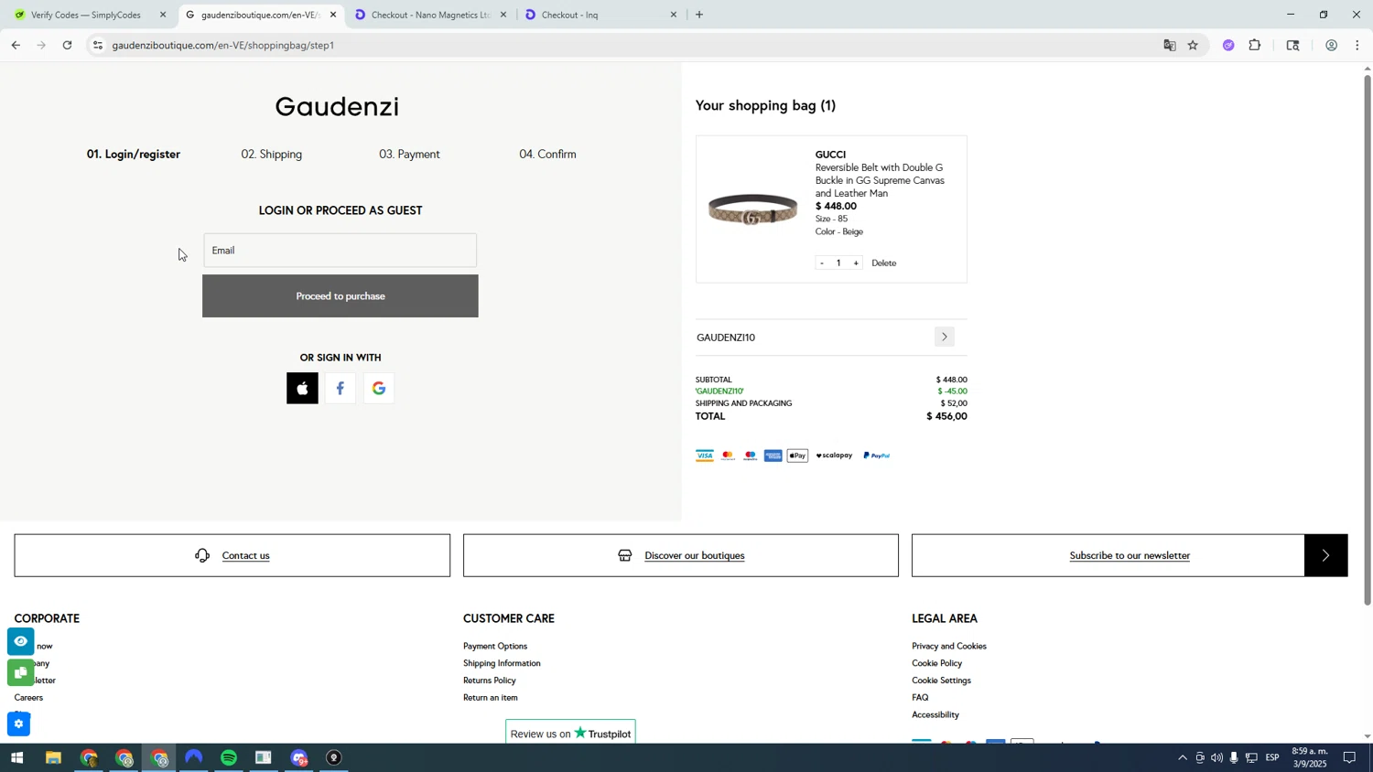The width and height of the screenshot is (1373, 772).
Task: Go back in browser
Action: tap(16, 45)
